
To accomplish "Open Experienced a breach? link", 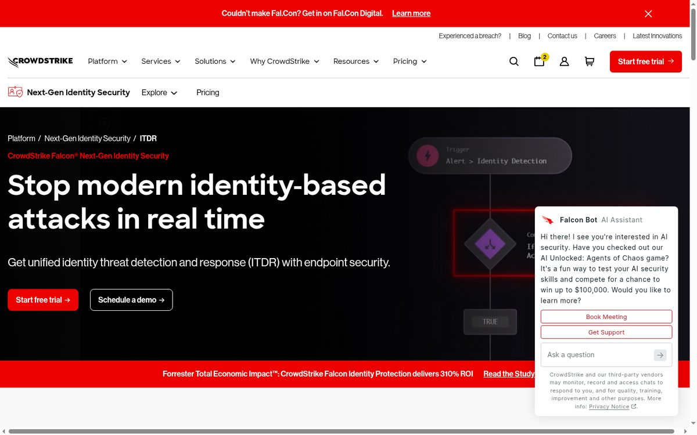I will pyautogui.click(x=470, y=36).
